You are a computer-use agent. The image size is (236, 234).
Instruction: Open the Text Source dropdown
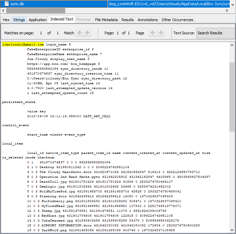[216, 33]
